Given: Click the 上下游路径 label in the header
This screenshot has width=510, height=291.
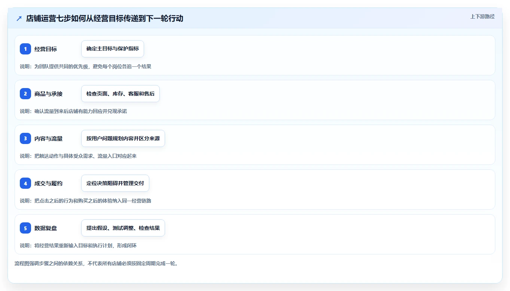Looking at the screenshot, I should coord(482,16).
